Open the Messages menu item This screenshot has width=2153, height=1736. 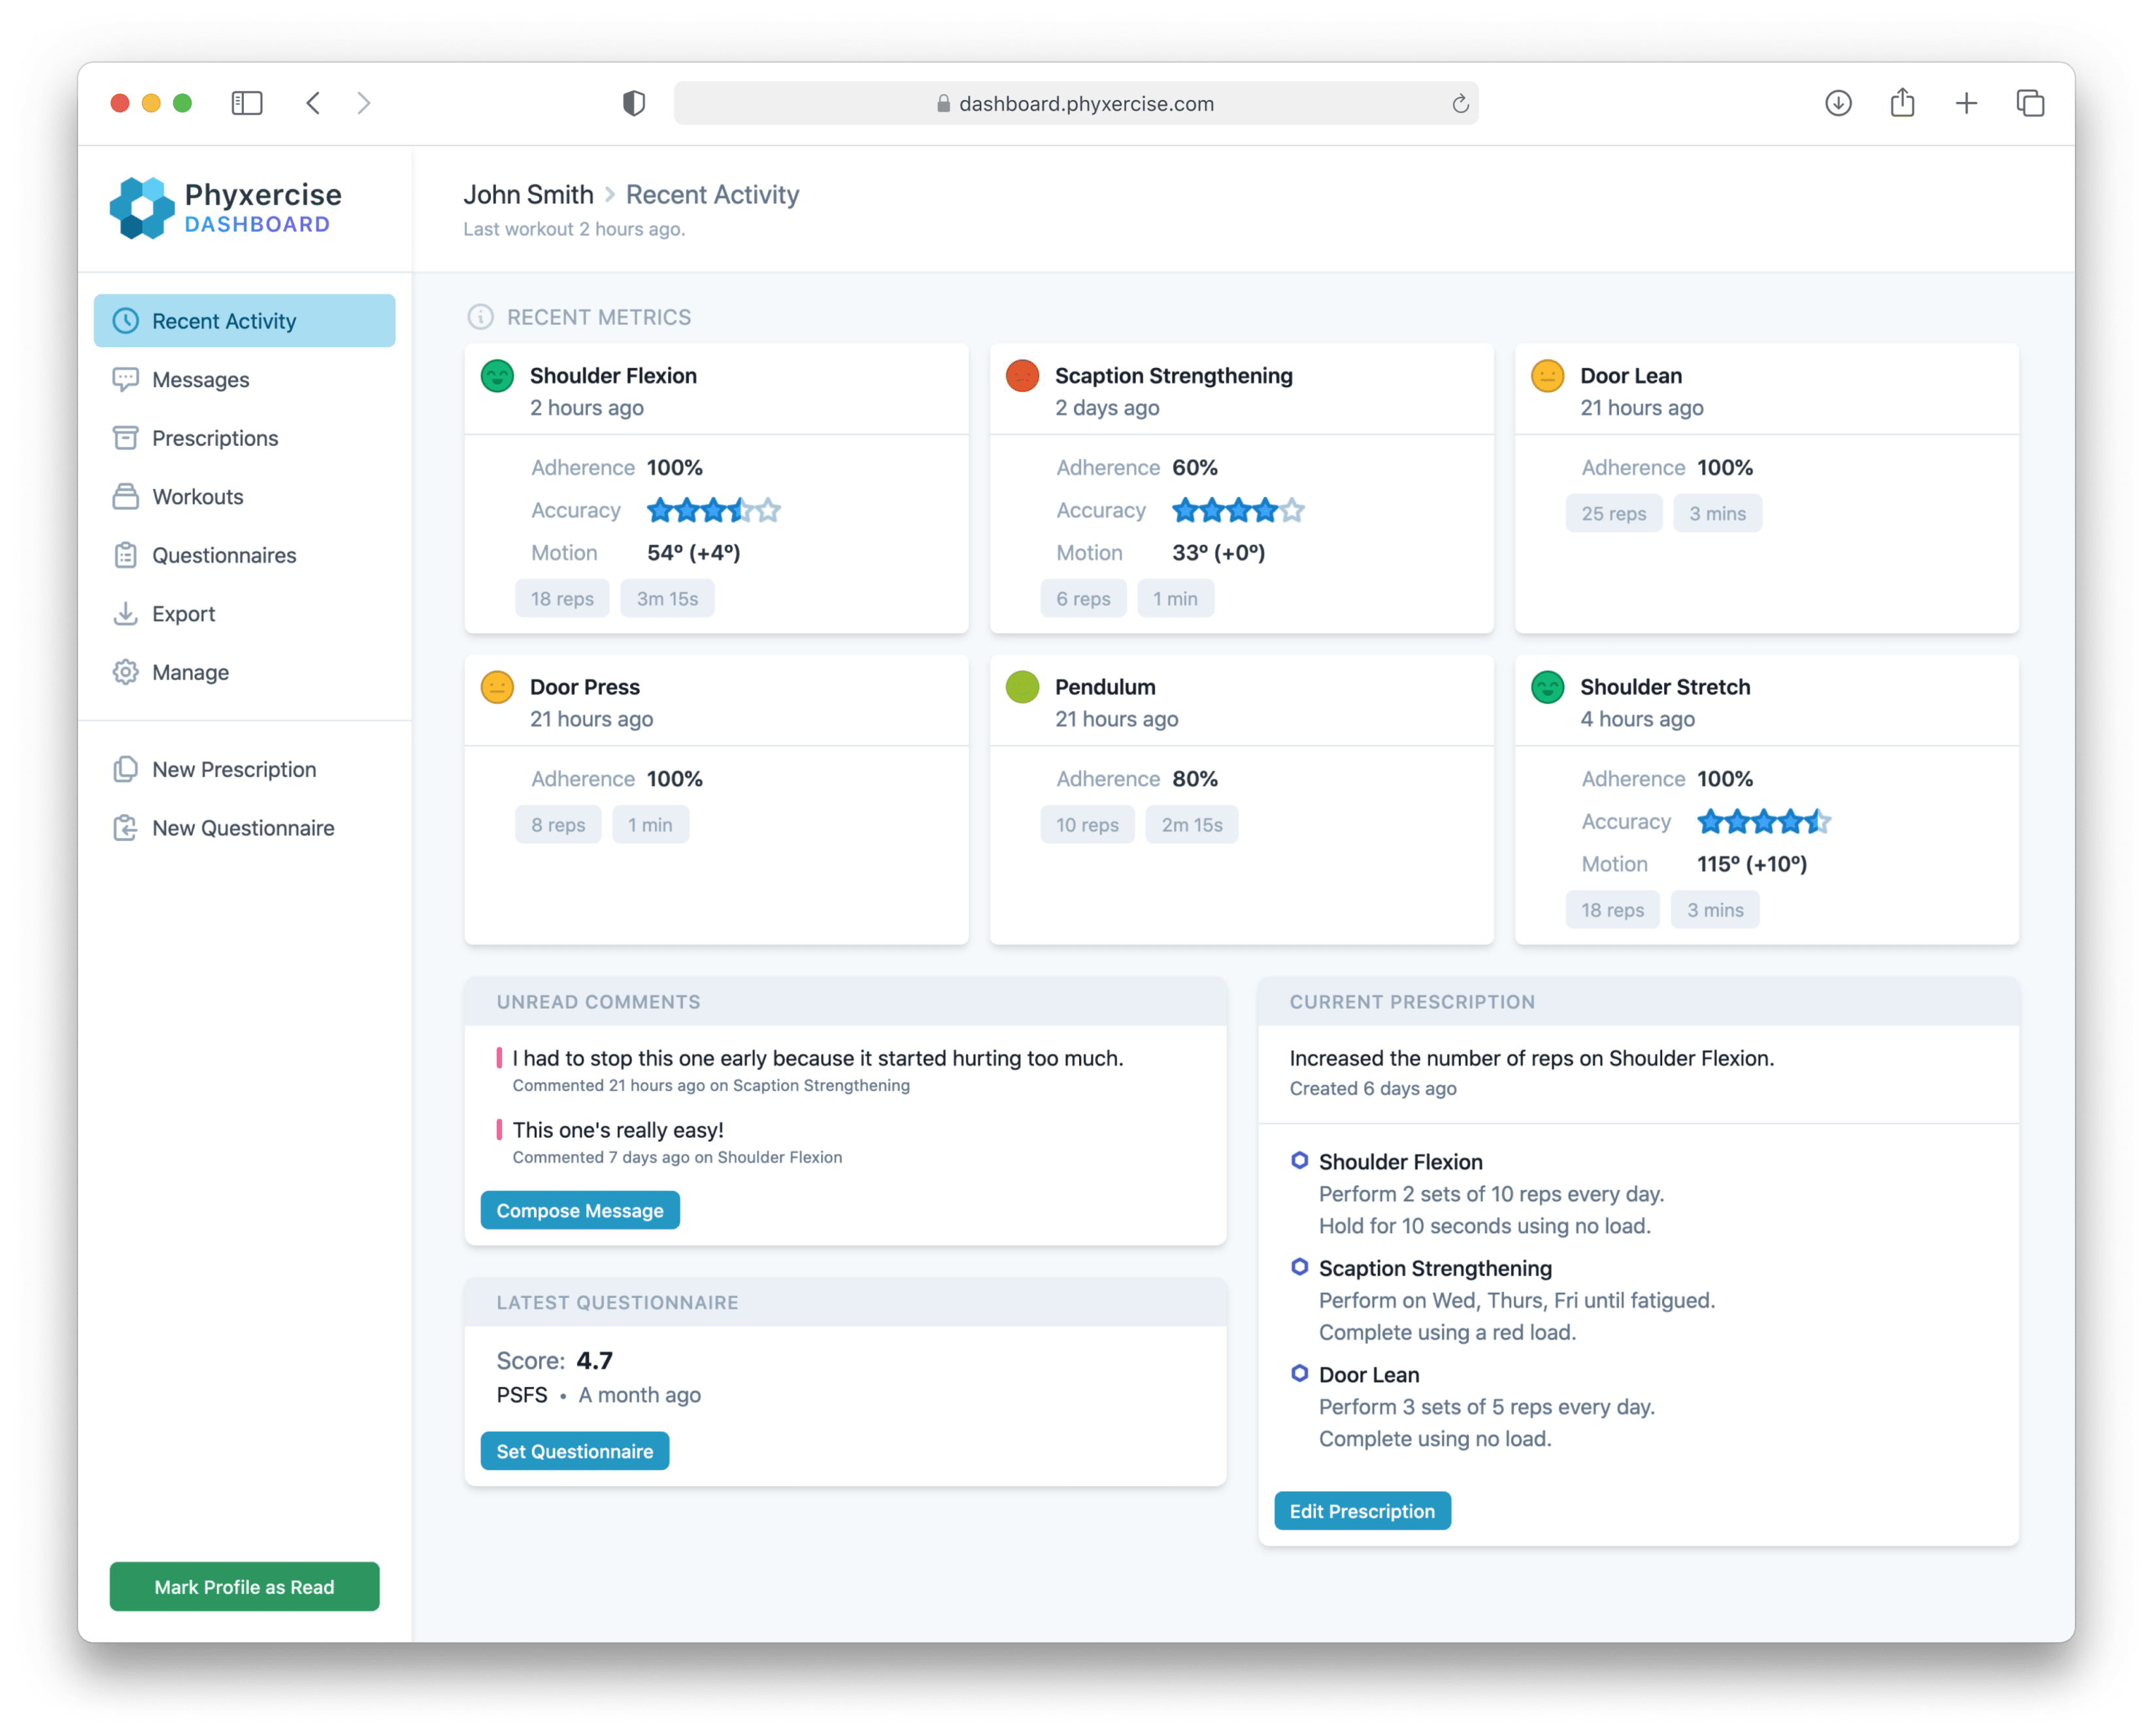pyautogui.click(x=200, y=380)
